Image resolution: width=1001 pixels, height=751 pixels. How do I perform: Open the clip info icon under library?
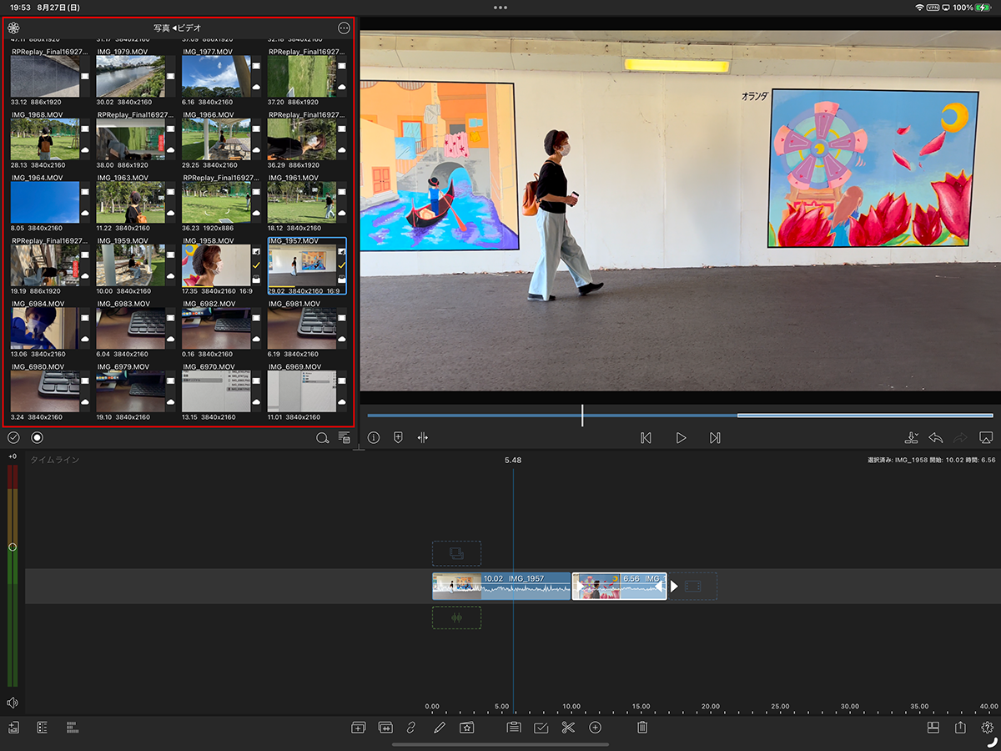tap(374, 437)
